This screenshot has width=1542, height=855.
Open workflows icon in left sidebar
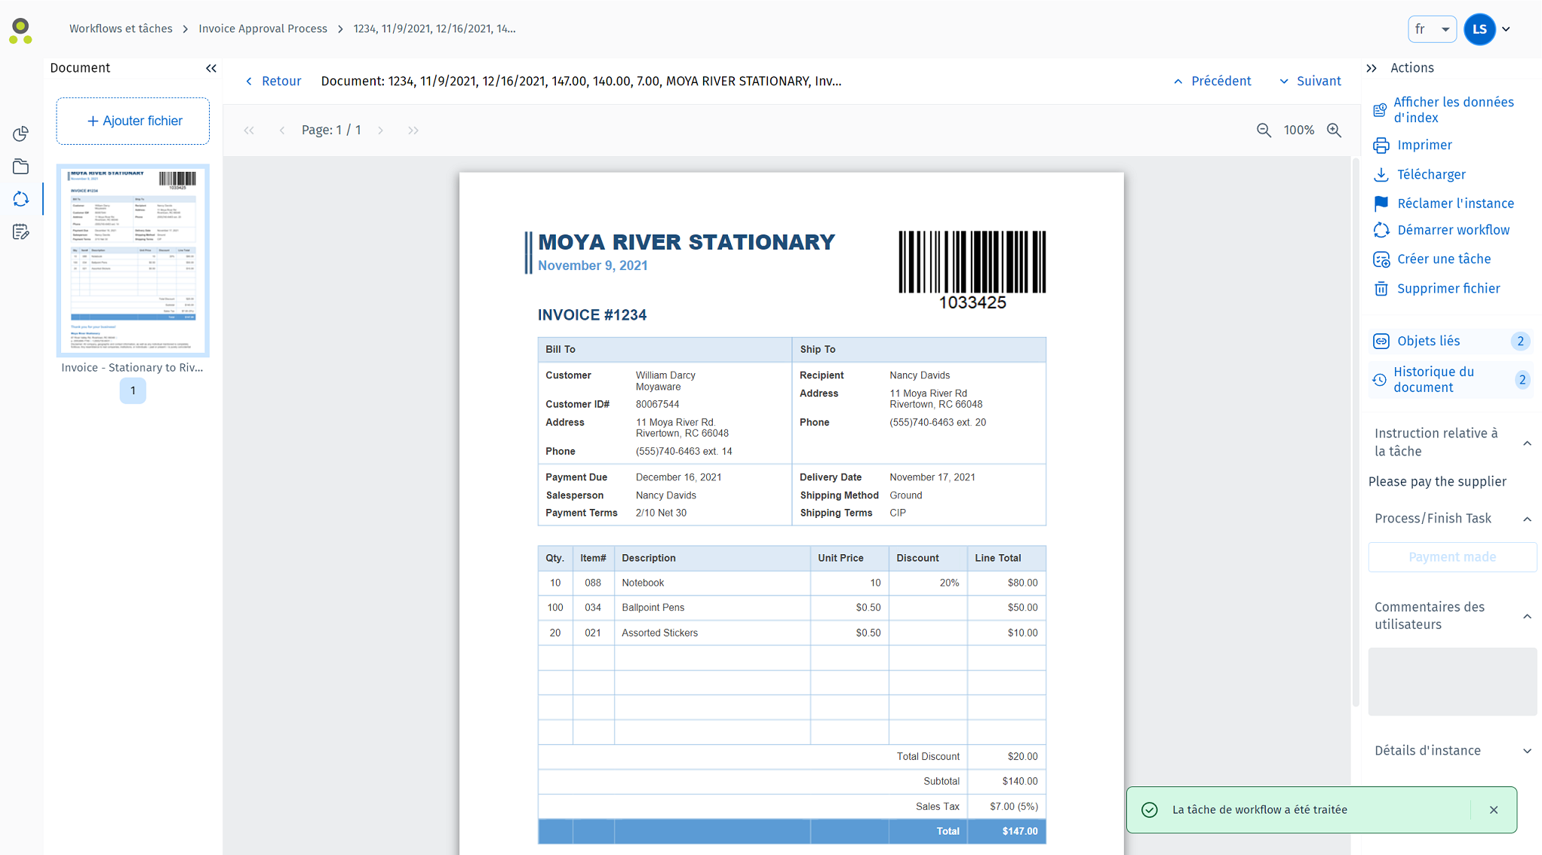tap(21, 199)
